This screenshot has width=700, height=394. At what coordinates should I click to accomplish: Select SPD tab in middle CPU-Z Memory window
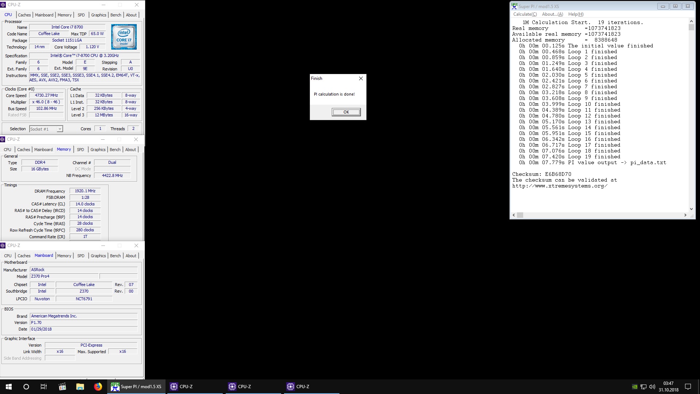point(81,150)
